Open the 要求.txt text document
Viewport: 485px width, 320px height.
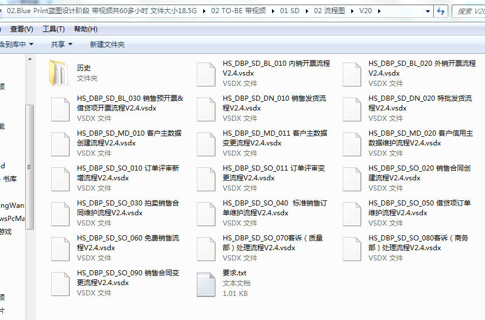(x=206, y=284)
